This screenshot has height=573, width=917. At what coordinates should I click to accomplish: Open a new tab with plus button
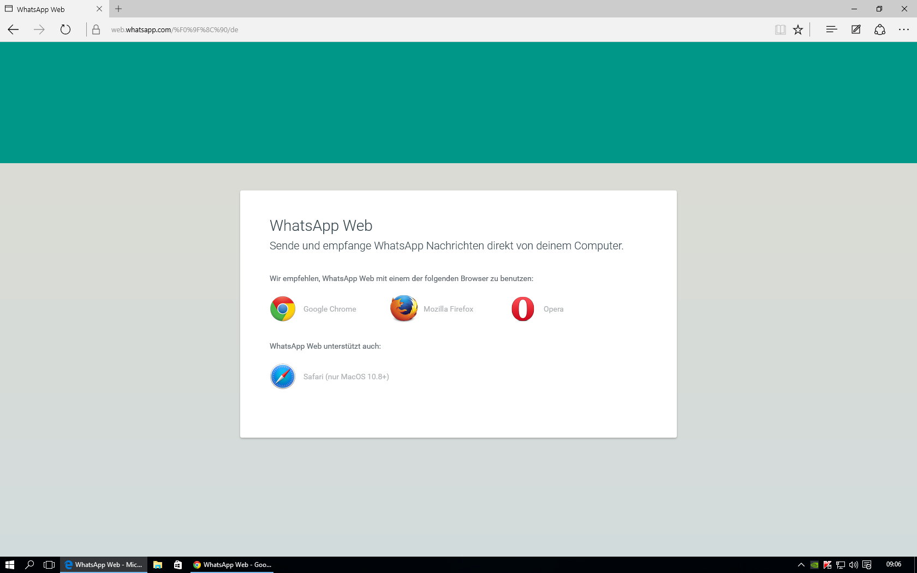pyautogui.click(x=118, y=9)
